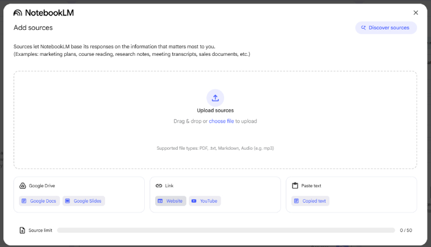Add a YouTube link source
This screenshot has height=247, width=431.
[205, 201]
